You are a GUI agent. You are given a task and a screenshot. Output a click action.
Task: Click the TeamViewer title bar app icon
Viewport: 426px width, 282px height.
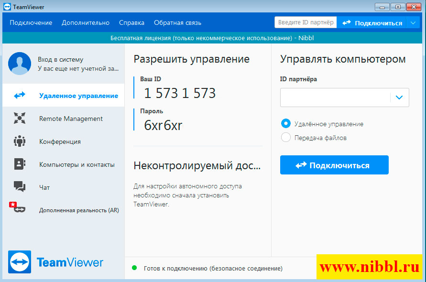[x=7, y=7]
